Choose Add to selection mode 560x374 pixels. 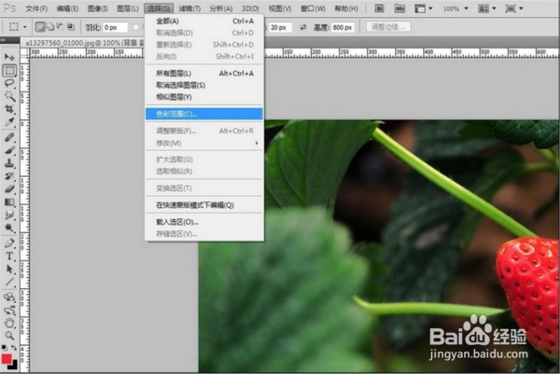[50, 27]
